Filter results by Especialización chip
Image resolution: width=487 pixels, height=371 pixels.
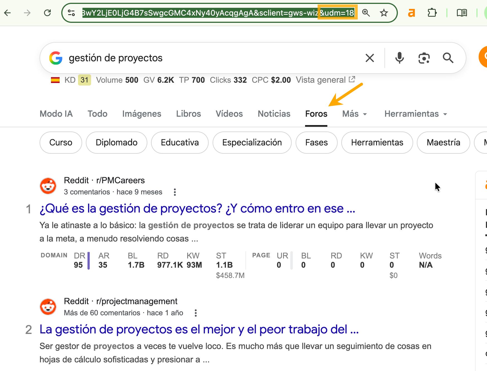(252, 143)
